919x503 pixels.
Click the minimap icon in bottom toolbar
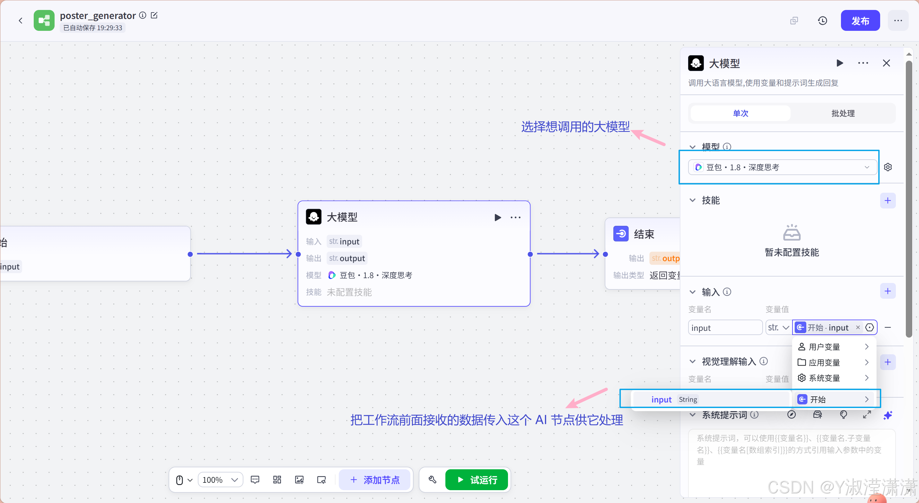[x=321, y=480]
